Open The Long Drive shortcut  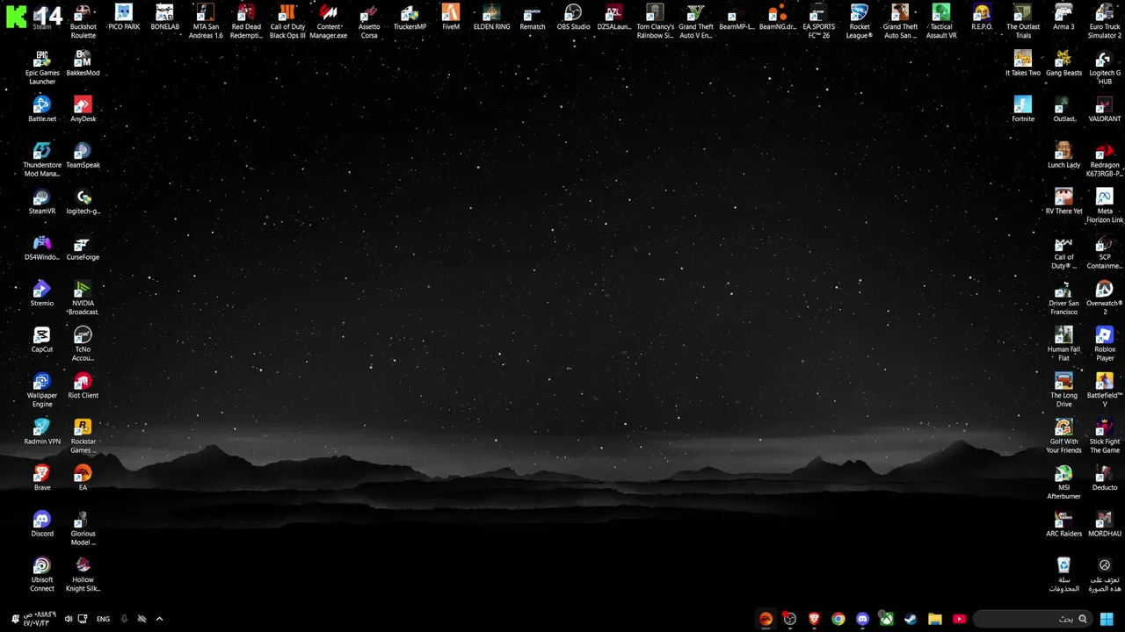click(1063, 391)
